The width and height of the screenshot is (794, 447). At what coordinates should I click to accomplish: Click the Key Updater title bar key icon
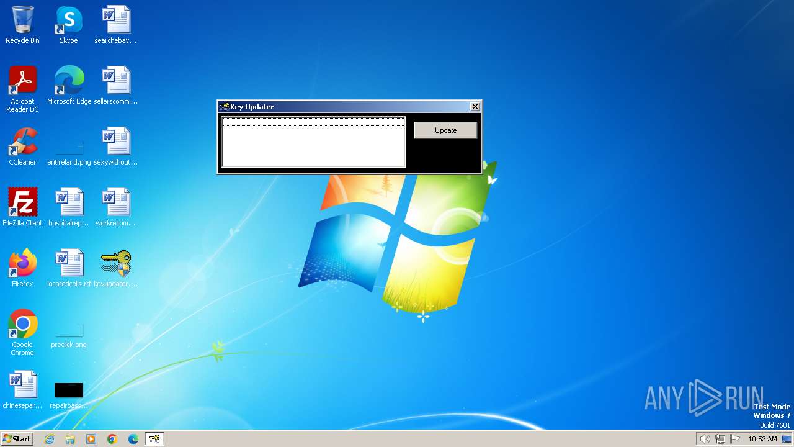225,107
